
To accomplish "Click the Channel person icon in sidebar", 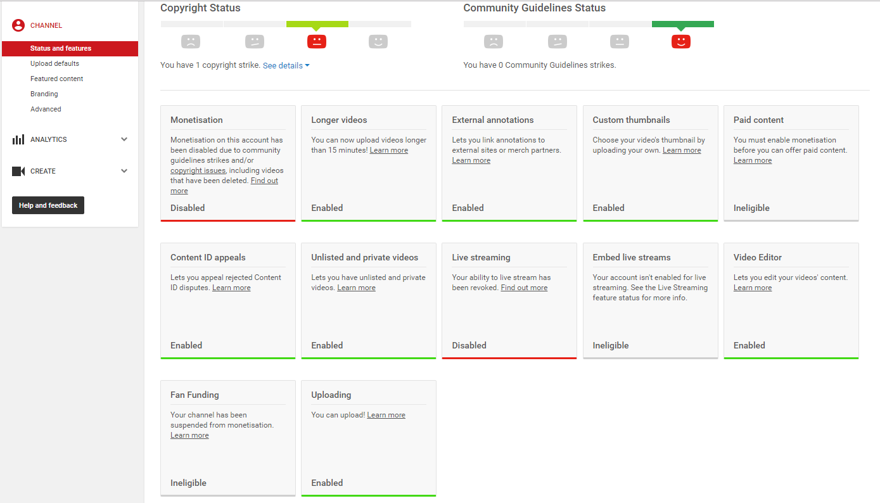I will pos(18,25).
